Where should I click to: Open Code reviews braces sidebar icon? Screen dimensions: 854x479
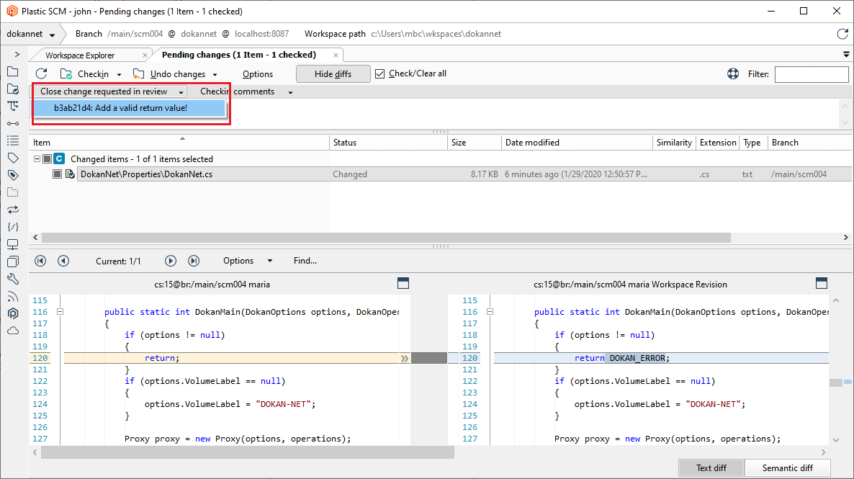pos(13,227)
